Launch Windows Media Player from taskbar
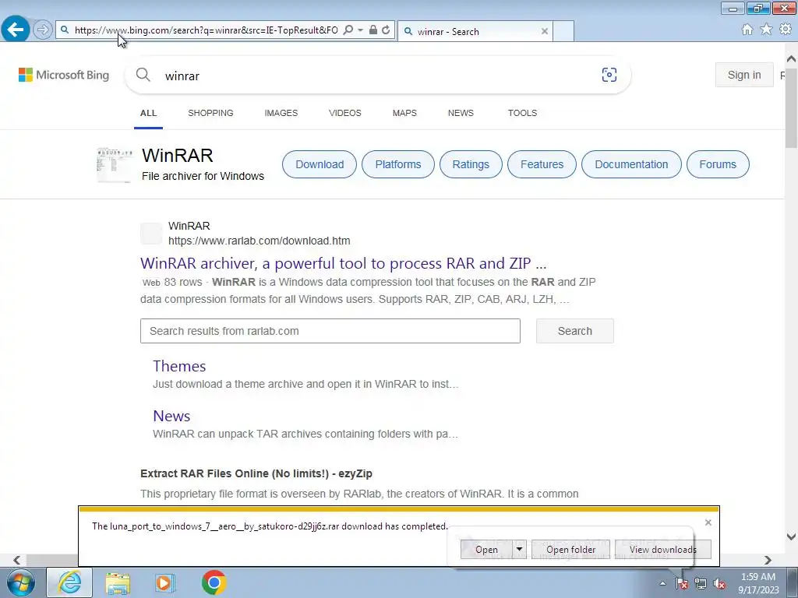 click(x=164, y=582)
